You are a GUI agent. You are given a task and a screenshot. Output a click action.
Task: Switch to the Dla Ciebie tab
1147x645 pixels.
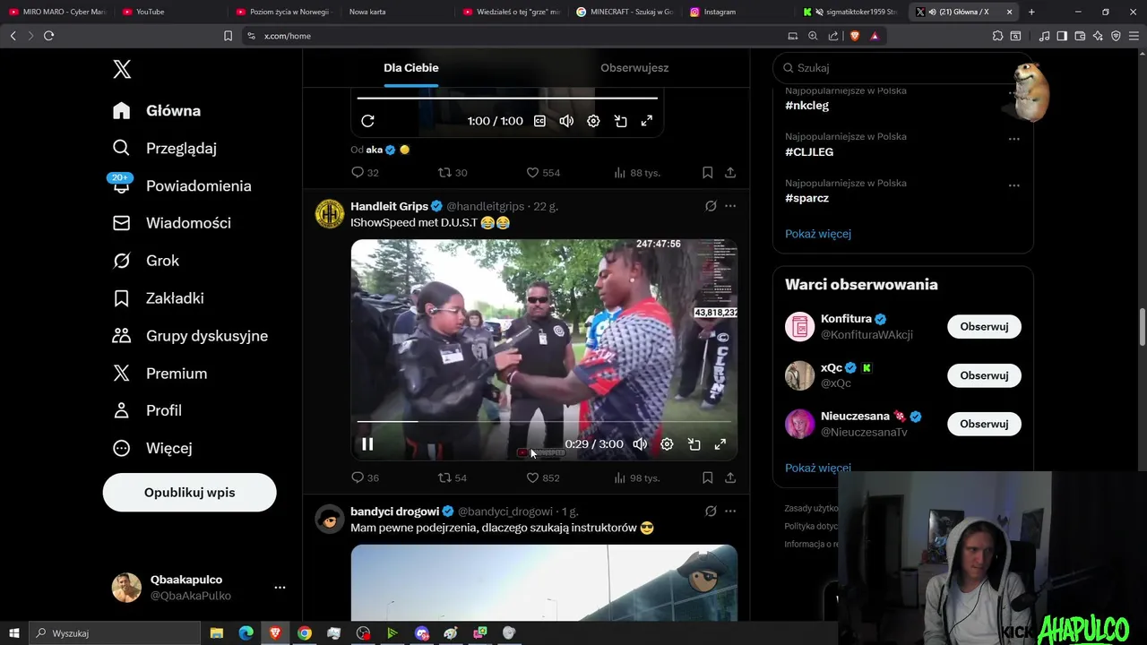point(411,68)
